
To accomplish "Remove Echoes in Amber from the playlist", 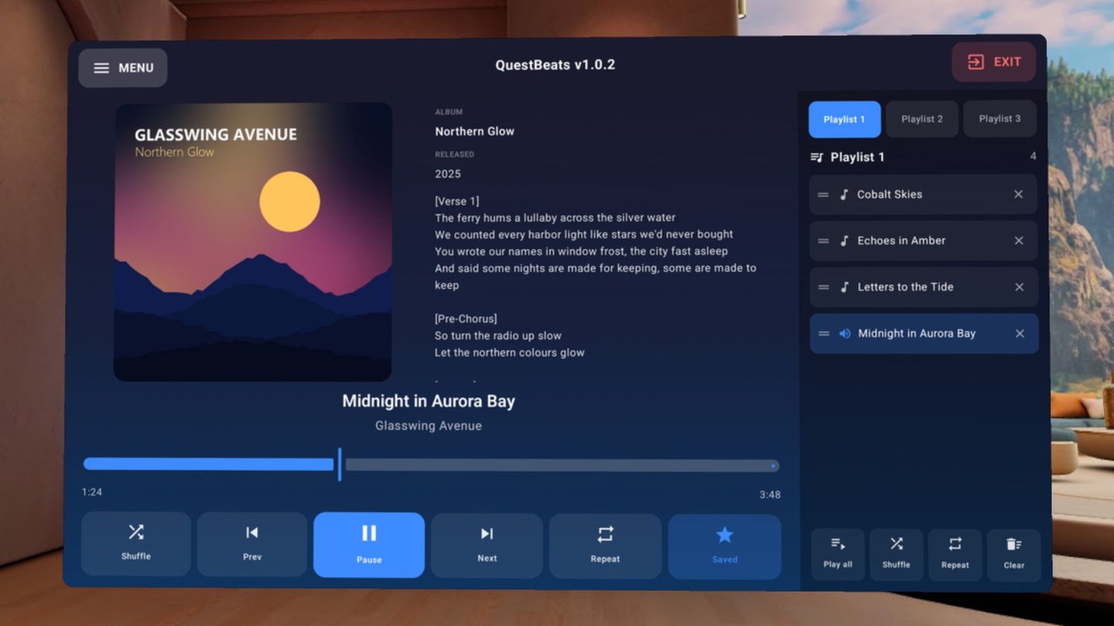I will coord(1019,241).
